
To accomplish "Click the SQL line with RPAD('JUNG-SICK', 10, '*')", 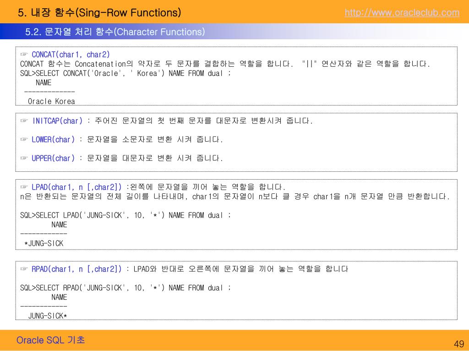I will tap(125, 288).
